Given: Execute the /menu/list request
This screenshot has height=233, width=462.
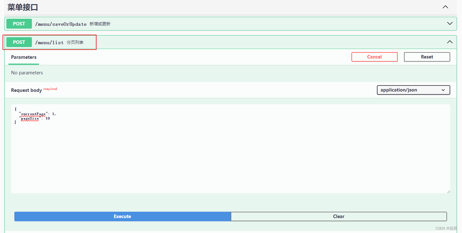Looking at the screenshot, I should pyautogui.click(x=122, y=216).
